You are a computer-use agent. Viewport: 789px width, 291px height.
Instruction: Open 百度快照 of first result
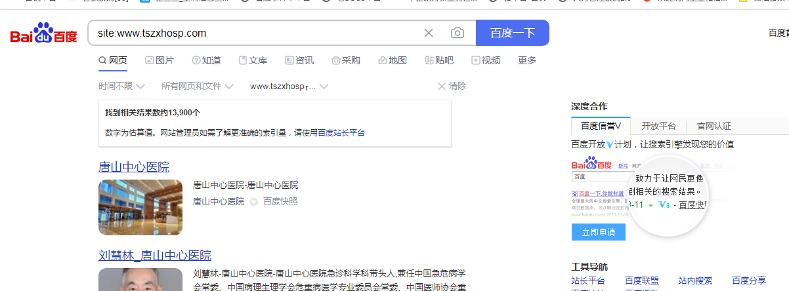(280, 201)
